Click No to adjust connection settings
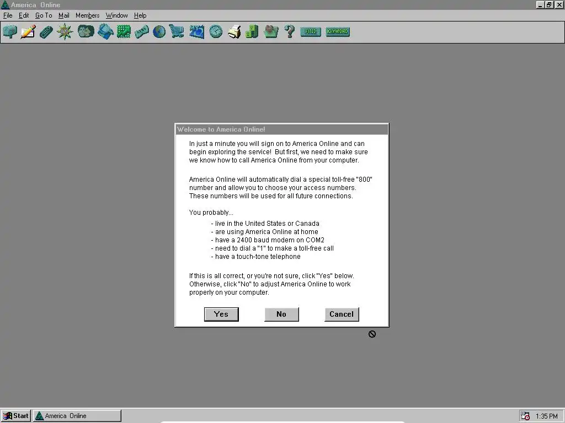Image resolution: width=565 pixels, height=423 pixels. (281, 314)
